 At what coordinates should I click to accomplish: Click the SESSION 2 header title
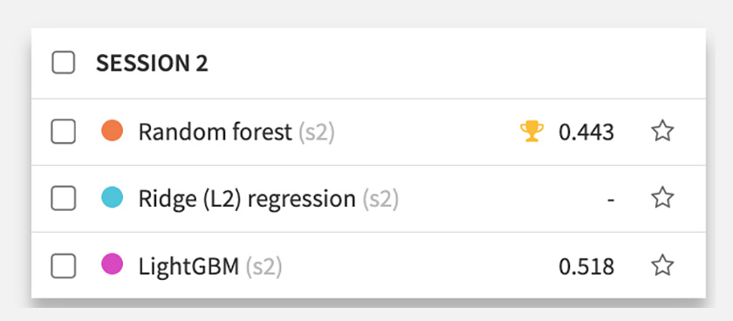pyautogui.click(x=152, y=63)
